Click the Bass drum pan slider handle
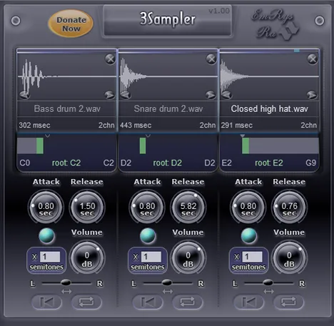Image resolution: width=334 pixels, height=326 pixels. [x=66, y=282]
